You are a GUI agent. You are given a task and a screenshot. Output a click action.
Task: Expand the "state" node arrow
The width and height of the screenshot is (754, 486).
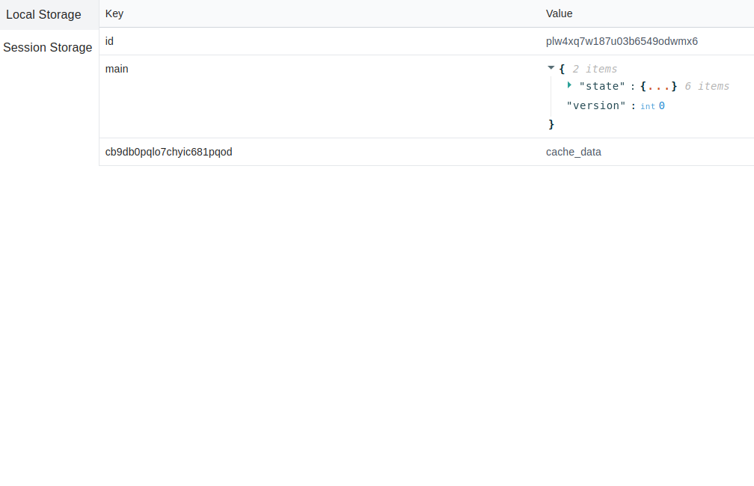pyautogui.click(x=569, y=85)
